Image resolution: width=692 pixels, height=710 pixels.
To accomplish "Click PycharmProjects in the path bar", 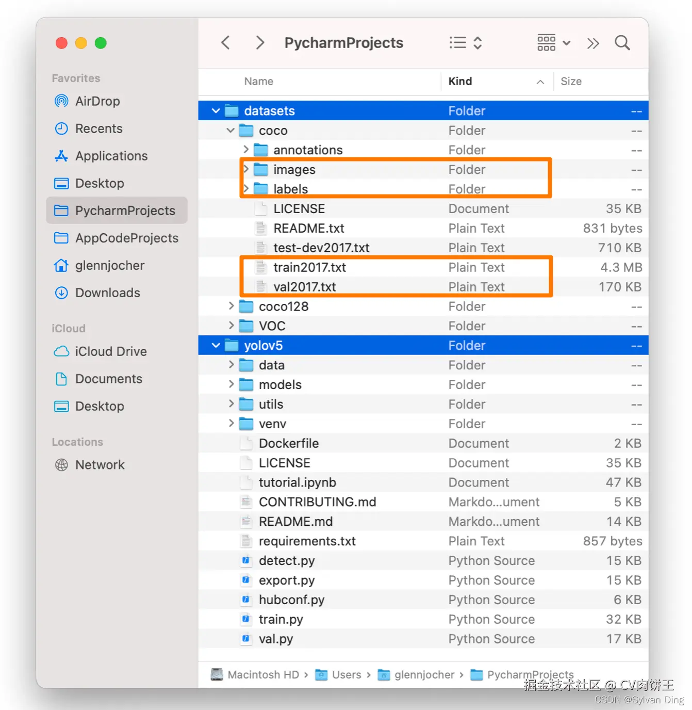I will (522, 675).
